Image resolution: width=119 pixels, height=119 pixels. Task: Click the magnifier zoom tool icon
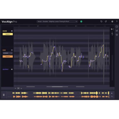click(112, 34)
